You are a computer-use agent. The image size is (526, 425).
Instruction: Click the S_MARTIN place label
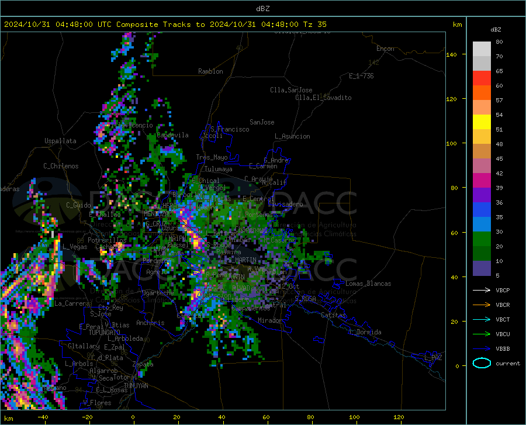pyautogui.click(x=242, y=260)
